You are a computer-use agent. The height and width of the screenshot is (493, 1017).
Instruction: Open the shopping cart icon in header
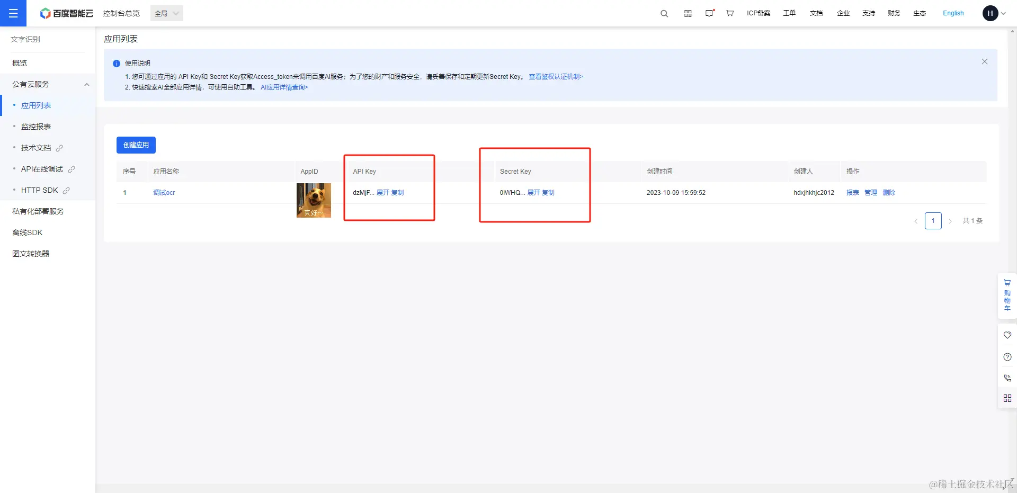[x=730, y=13]
